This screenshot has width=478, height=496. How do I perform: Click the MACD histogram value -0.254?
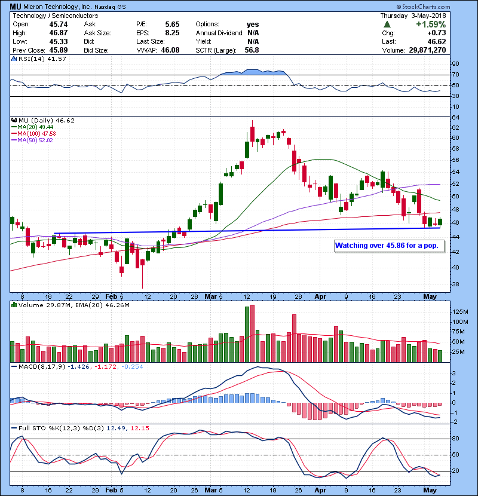point(131,367)
